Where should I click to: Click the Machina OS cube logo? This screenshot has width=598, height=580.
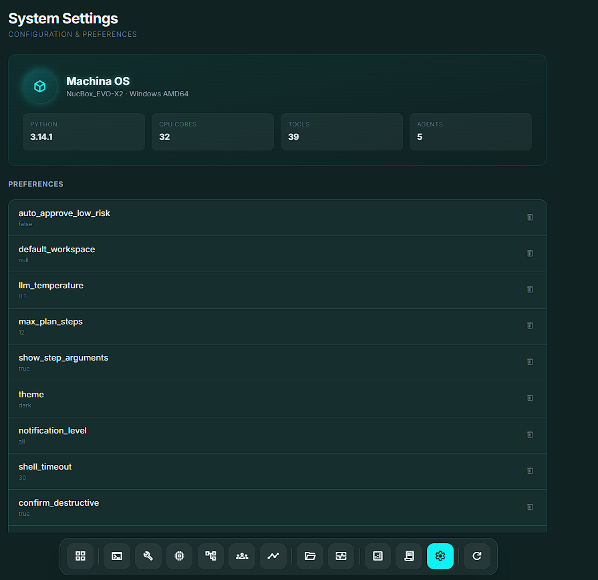pos(40,86)
